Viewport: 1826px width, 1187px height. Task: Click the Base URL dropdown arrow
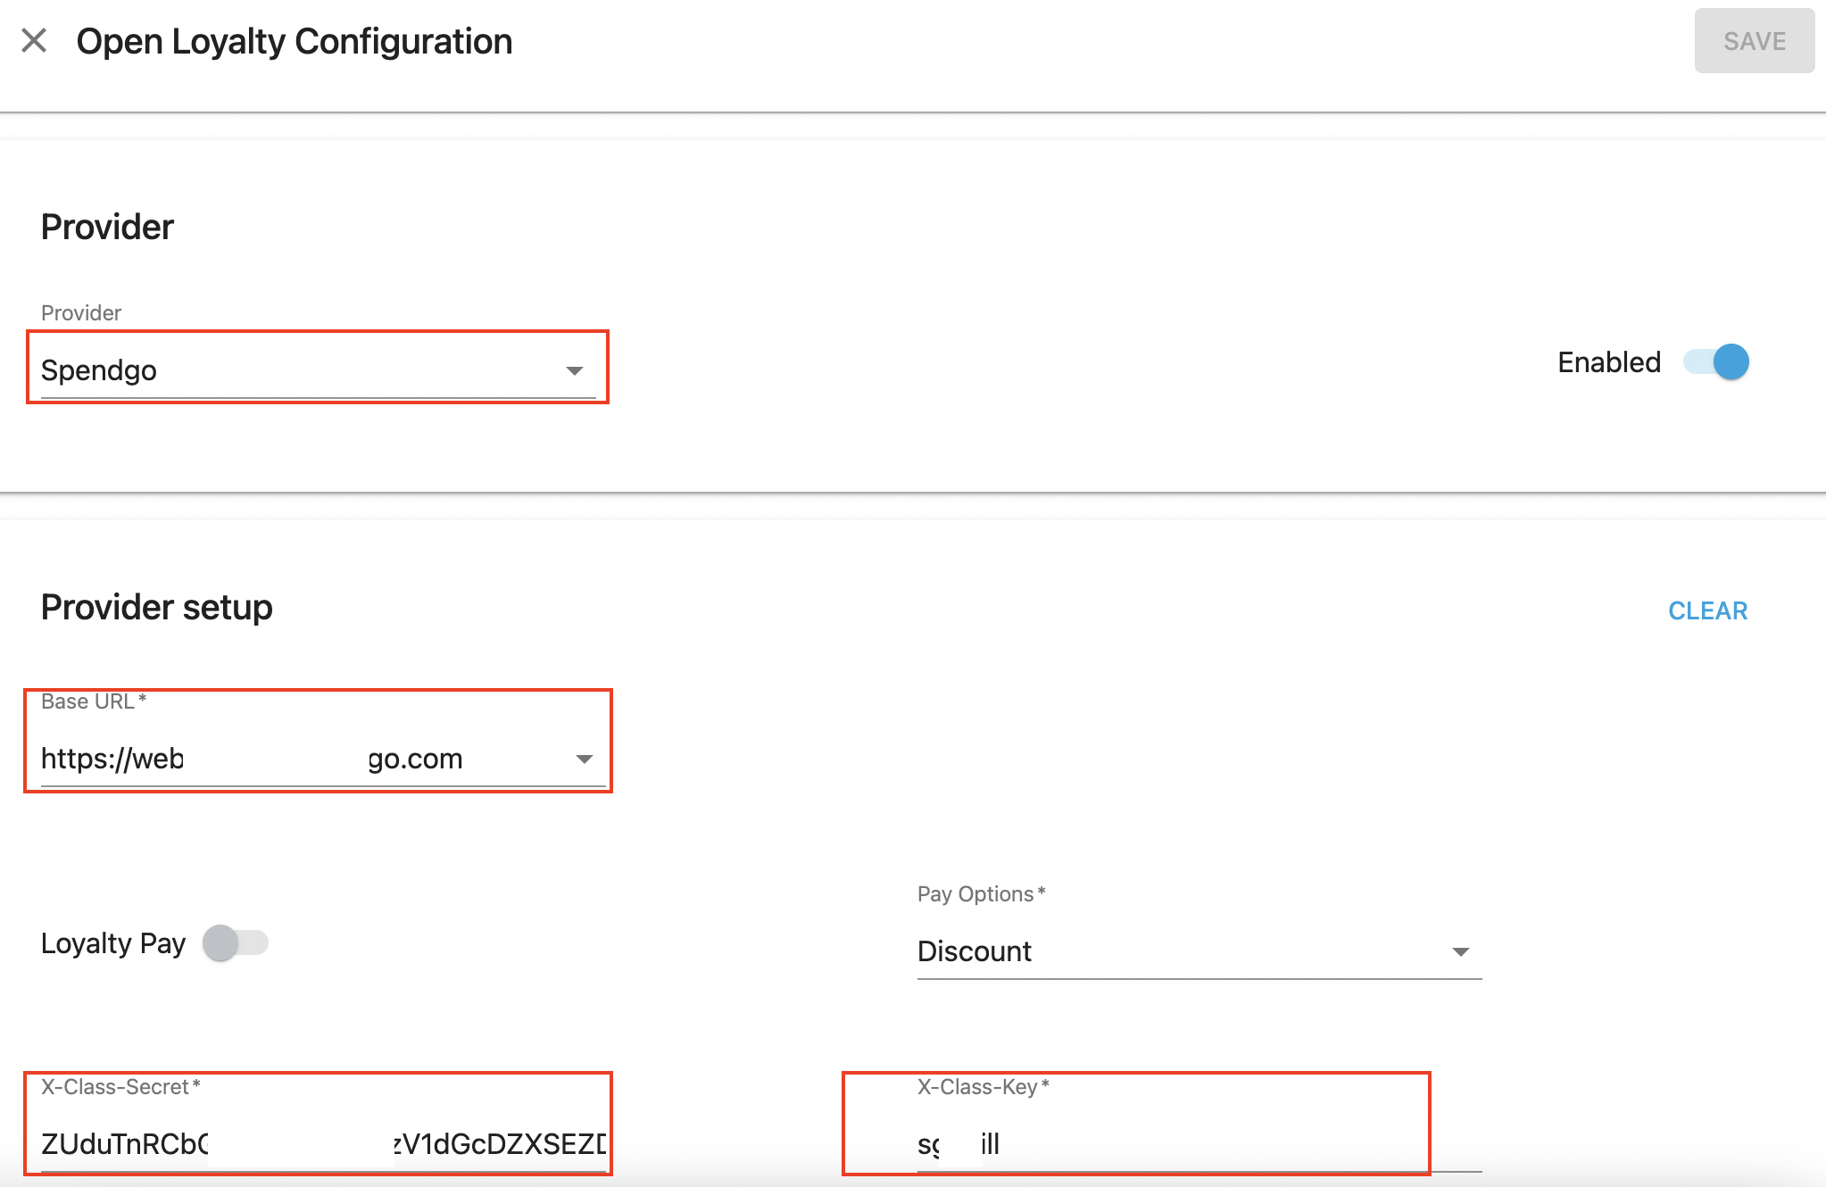point(585,760)
